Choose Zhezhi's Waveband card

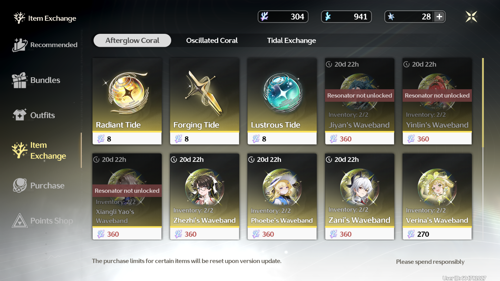205,196
